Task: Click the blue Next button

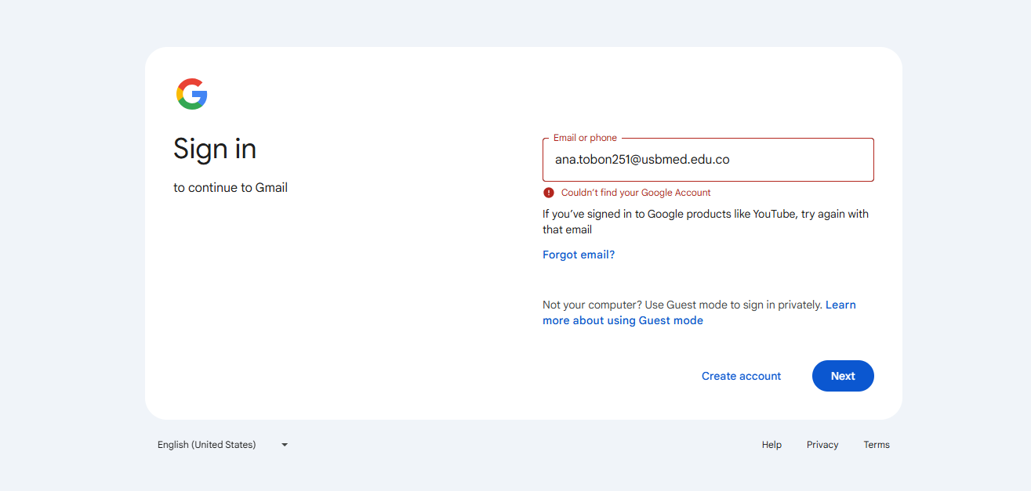Action: (x=843, y=376)
